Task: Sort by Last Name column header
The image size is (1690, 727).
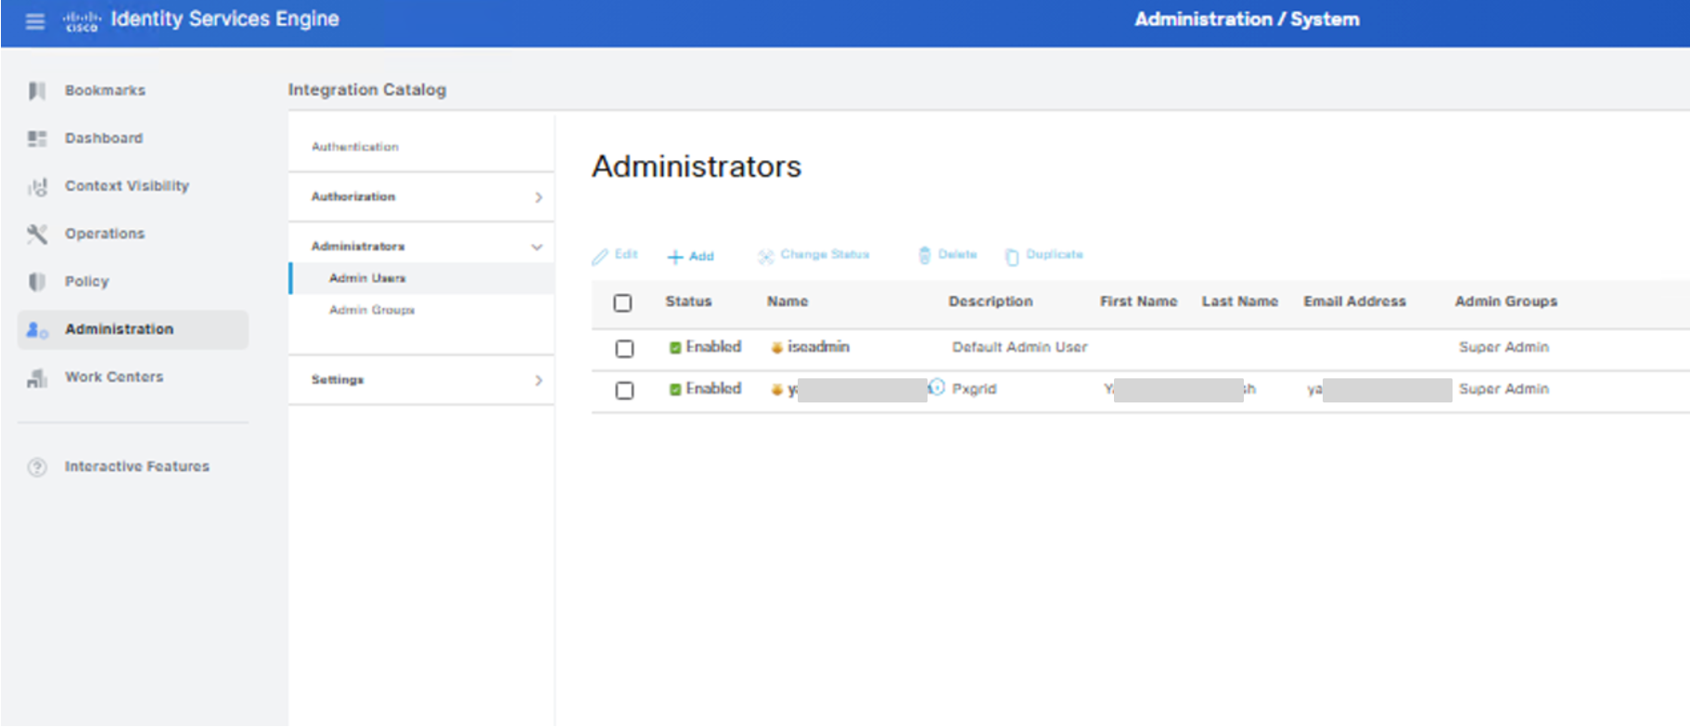Action: coord(1240,301)
